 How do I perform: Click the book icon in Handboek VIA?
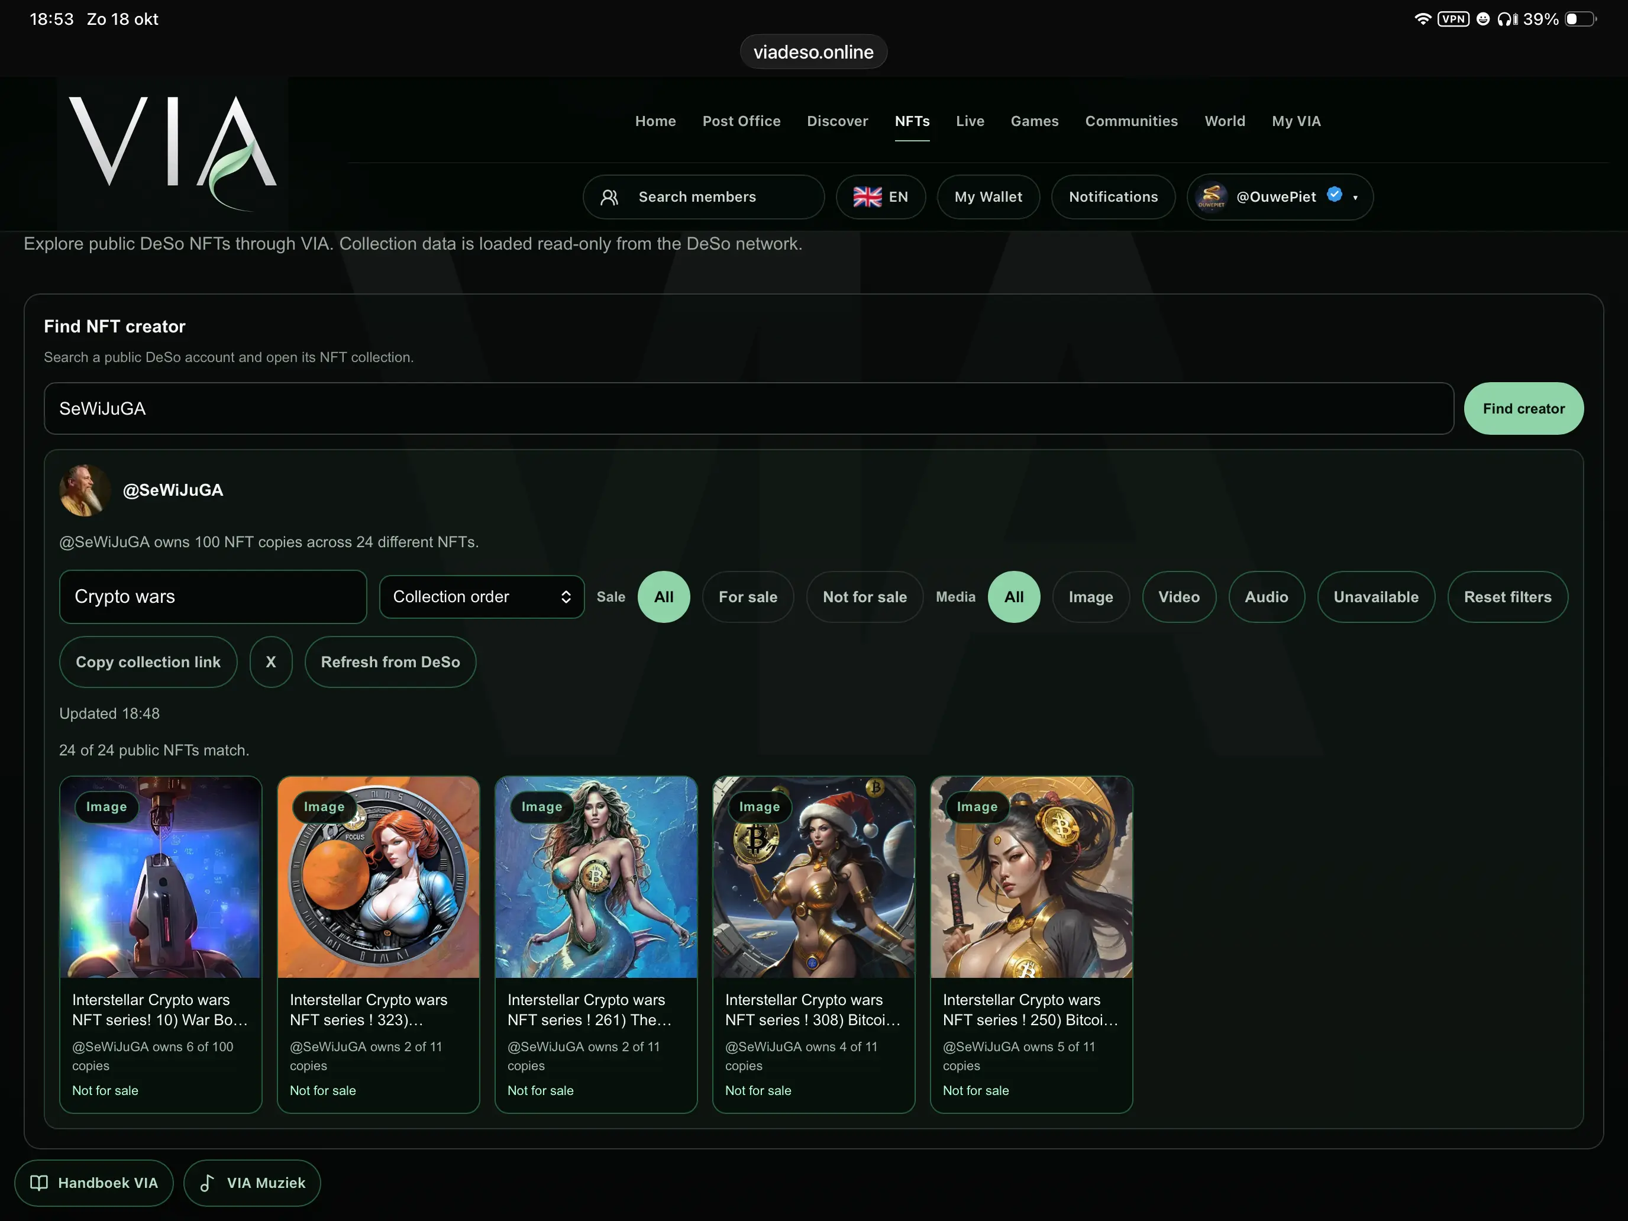39,1183
